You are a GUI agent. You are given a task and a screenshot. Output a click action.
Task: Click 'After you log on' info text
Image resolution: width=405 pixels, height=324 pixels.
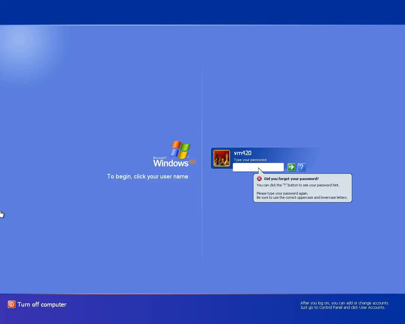tap(345, 303)
